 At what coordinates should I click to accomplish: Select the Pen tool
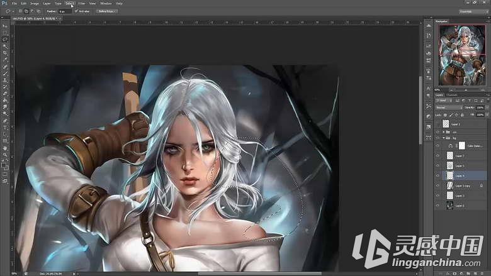tap(4, 121)
